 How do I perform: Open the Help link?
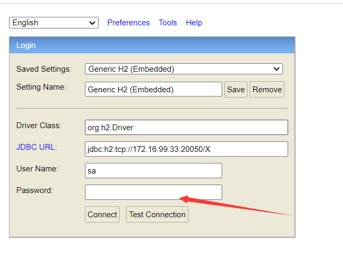pyautogui.click(x=194, y=23)
